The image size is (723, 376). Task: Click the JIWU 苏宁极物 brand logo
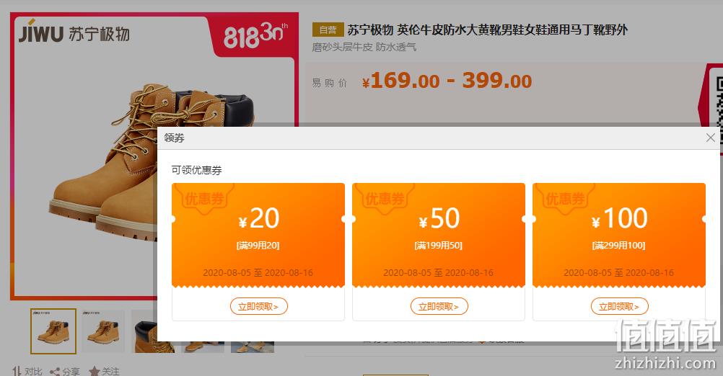pyautogui.click(x=74, y=33)
